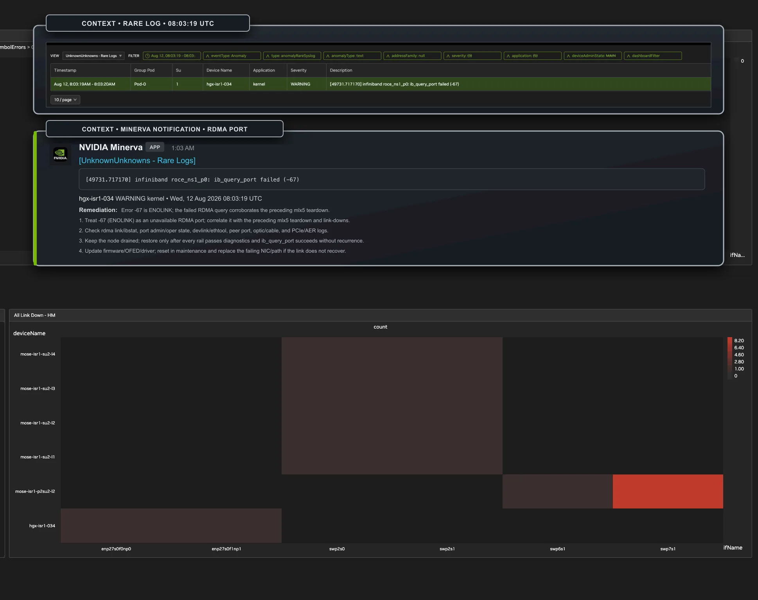Click the log message code block
This screenshot has width=758, height=600.
(392, 180)
